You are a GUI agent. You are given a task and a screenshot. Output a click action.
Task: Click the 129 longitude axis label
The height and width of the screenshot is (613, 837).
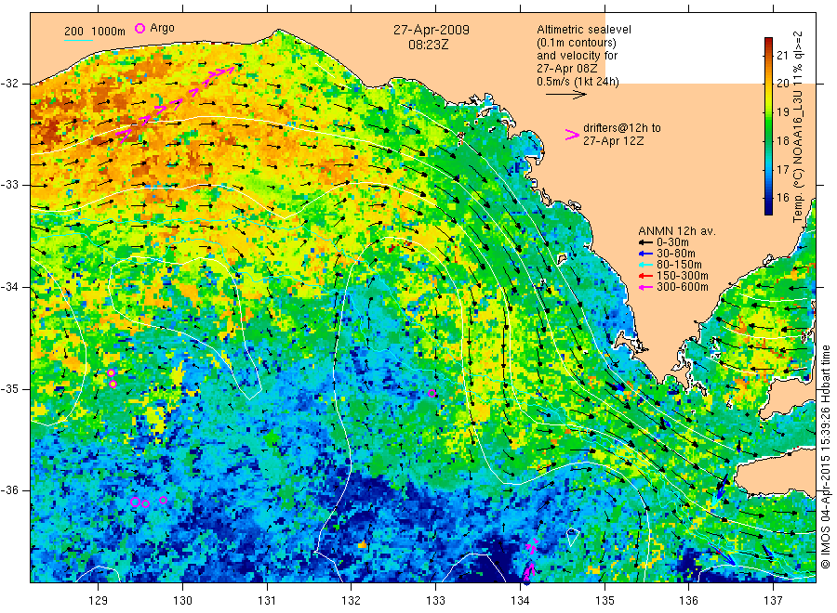click(x=99, y=601)
